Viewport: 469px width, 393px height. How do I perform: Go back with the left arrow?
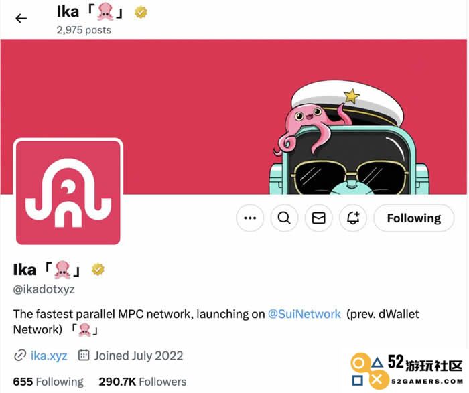tap(21, 19)
